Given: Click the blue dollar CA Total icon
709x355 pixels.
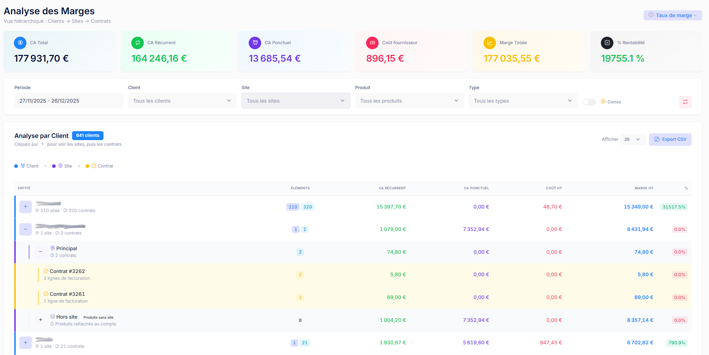Looking at the screenshot, I should coord(20,43).
